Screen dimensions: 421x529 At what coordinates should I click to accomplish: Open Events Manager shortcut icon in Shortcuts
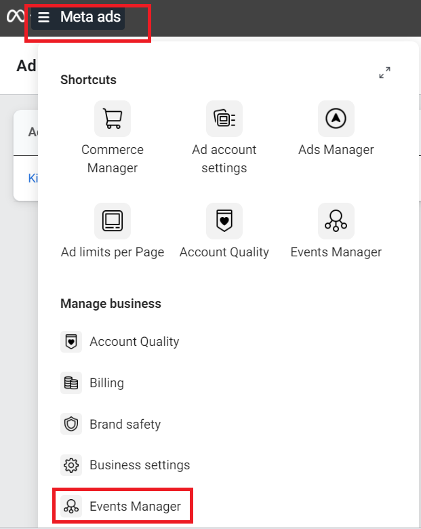[x=336, y=221]
